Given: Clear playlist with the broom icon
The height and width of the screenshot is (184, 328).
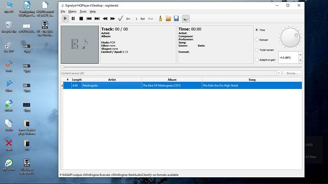Looking at the screenshot, I should (160, 19).
